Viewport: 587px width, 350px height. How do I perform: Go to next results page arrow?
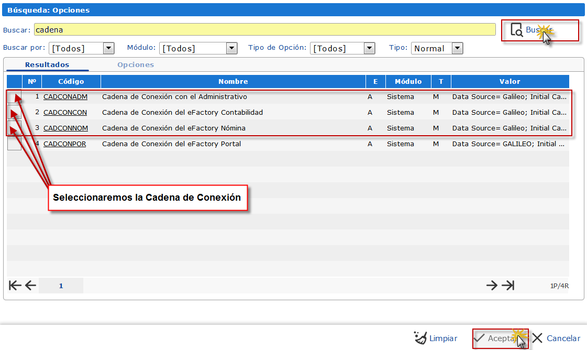pos(491,285)
